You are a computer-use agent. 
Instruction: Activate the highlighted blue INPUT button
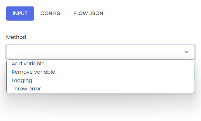(x=20, y=14)
